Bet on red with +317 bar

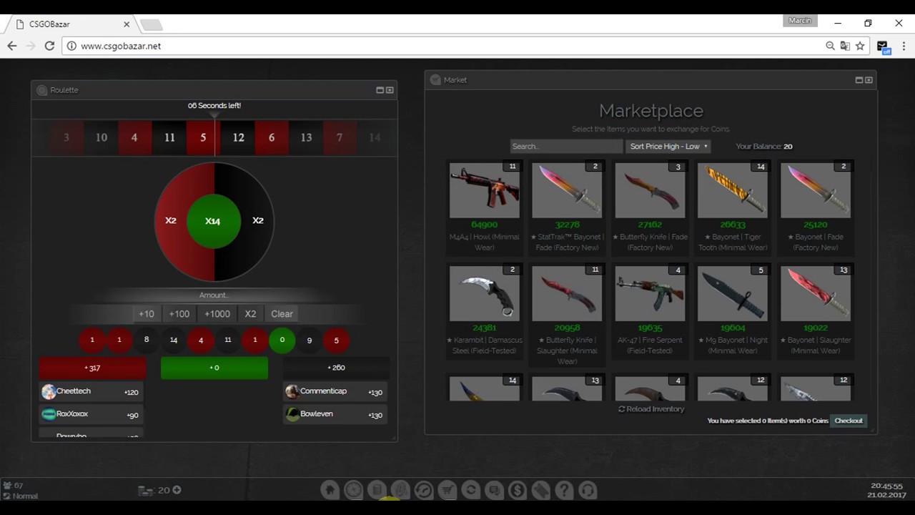click(92, 368)
